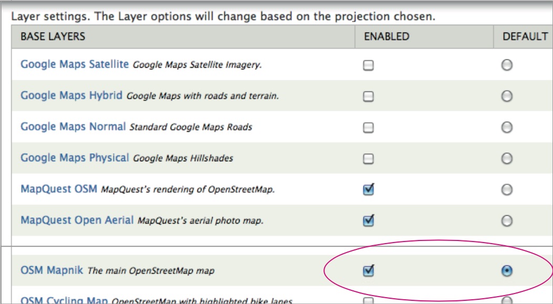Tick the Google Maps Normal enabled checkbox
The image size is (553, 304).
pyautogui.click(x=369, y=128)
